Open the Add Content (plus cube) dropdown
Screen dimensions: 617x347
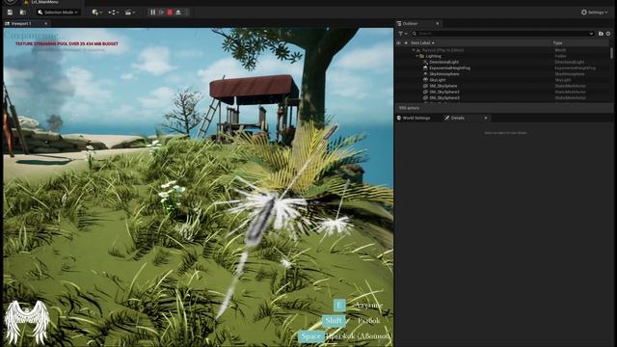click(96, 13)
